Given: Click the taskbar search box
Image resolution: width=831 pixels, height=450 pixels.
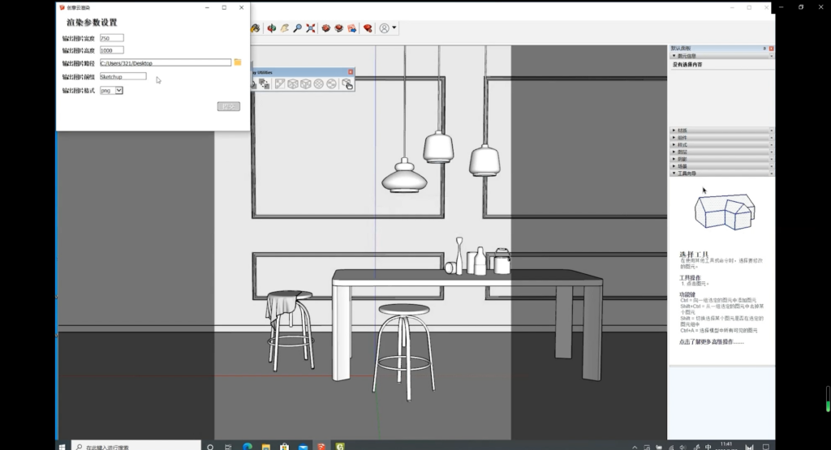Looking at the screenshot, I should [x=136, y=447].
